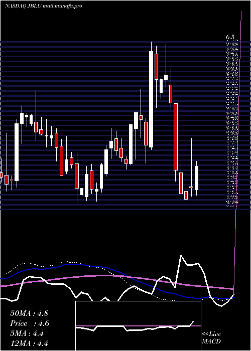Click the longest red candlestick body

[x=176, y=137]
